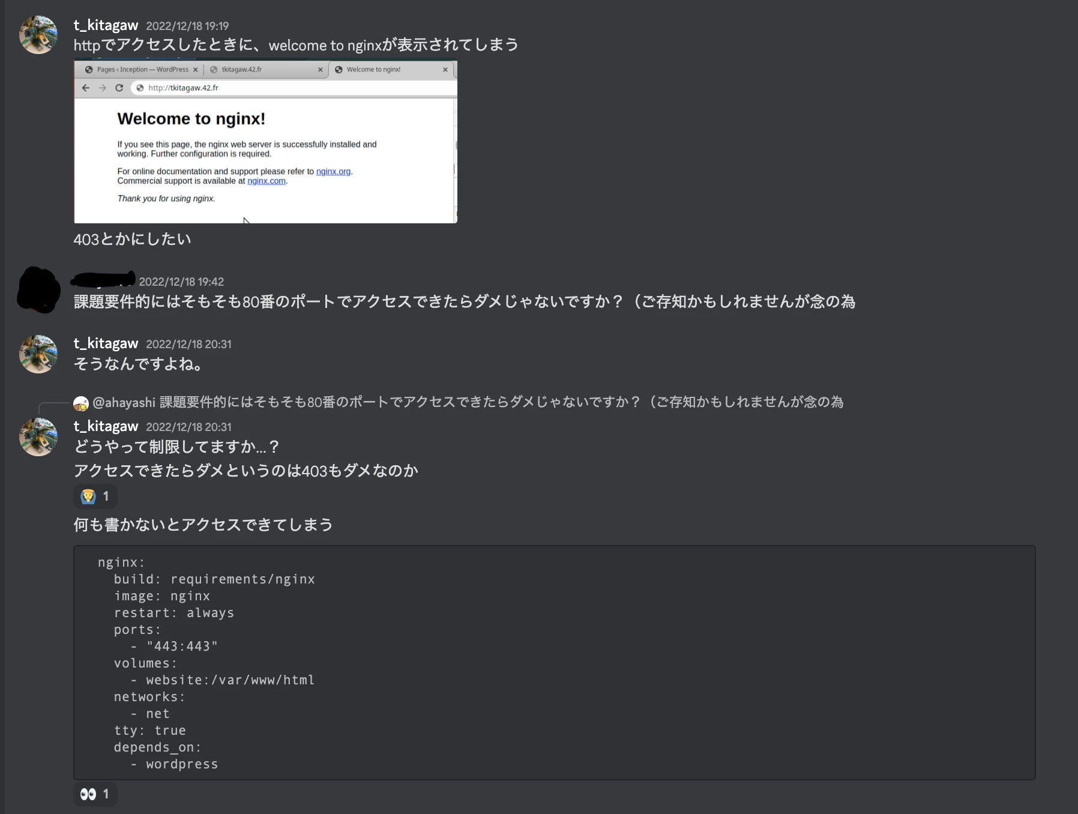Click the message '403とかにしたい'

coord(132,240)
